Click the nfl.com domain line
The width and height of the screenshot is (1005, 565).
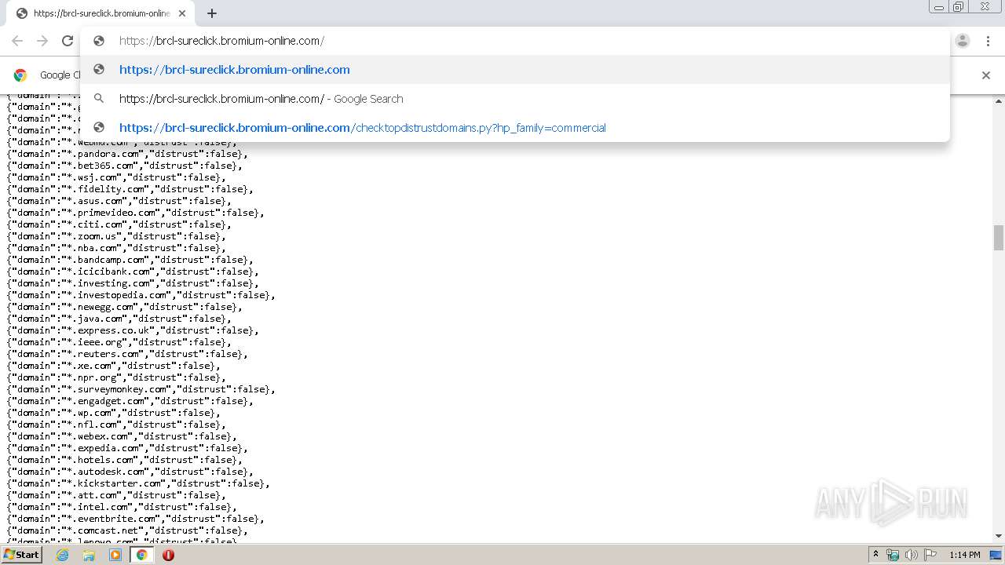click(115, 425)
